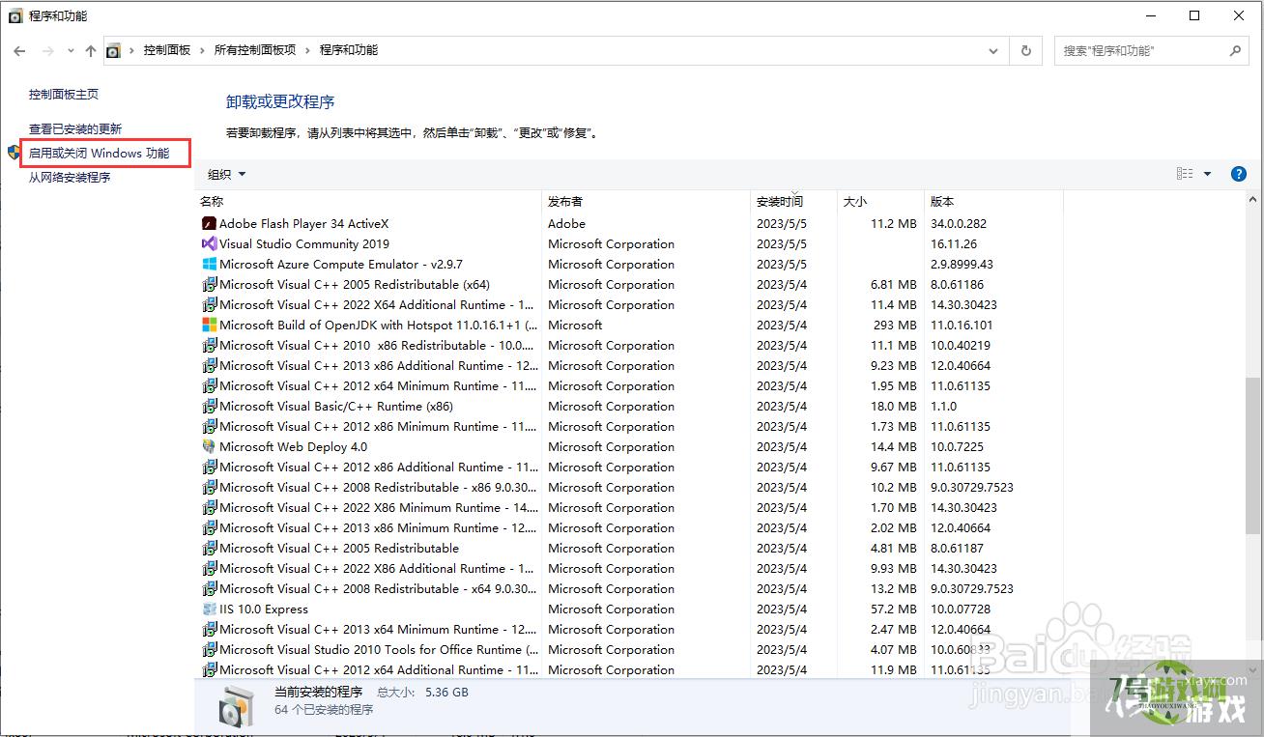Click size 57.2 MB cell
The height and width of the screenshot is (737, 1264).
(x=894, y=609)
